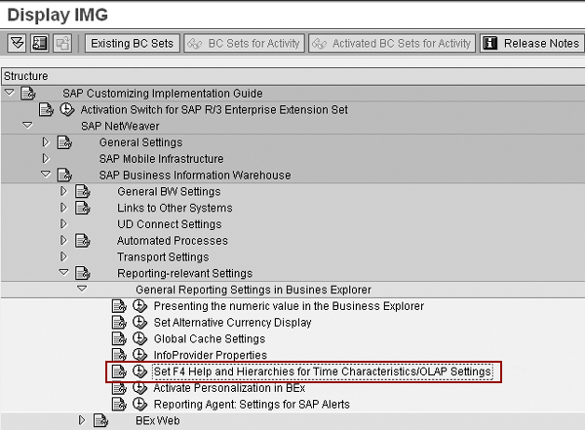Click the Expand All toolbar icon
The image size is (585, 430).
(x=18, y=43)
